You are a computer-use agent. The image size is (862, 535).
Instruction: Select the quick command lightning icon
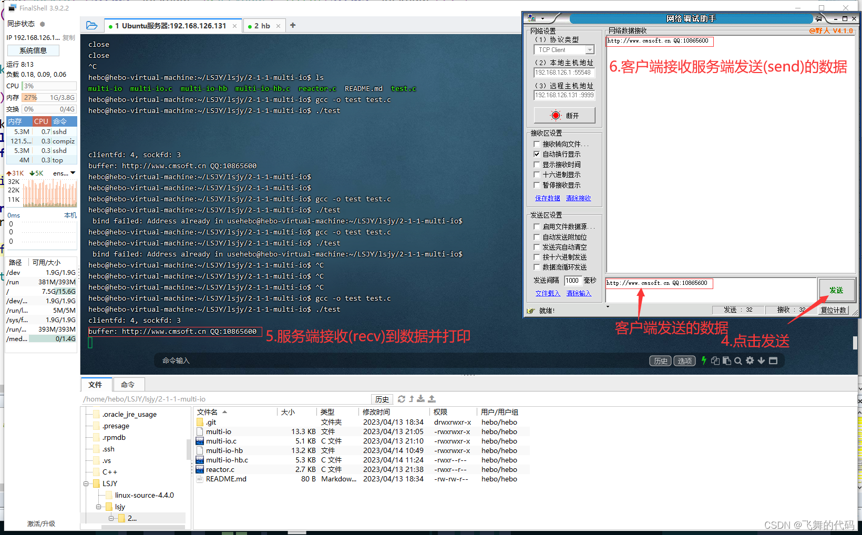(x=704, y=361)
